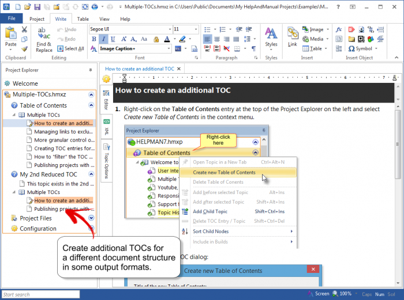This screenshot has width=404, height=300.
Task: Click the Select All button
Action: click(x=71, y=48)
